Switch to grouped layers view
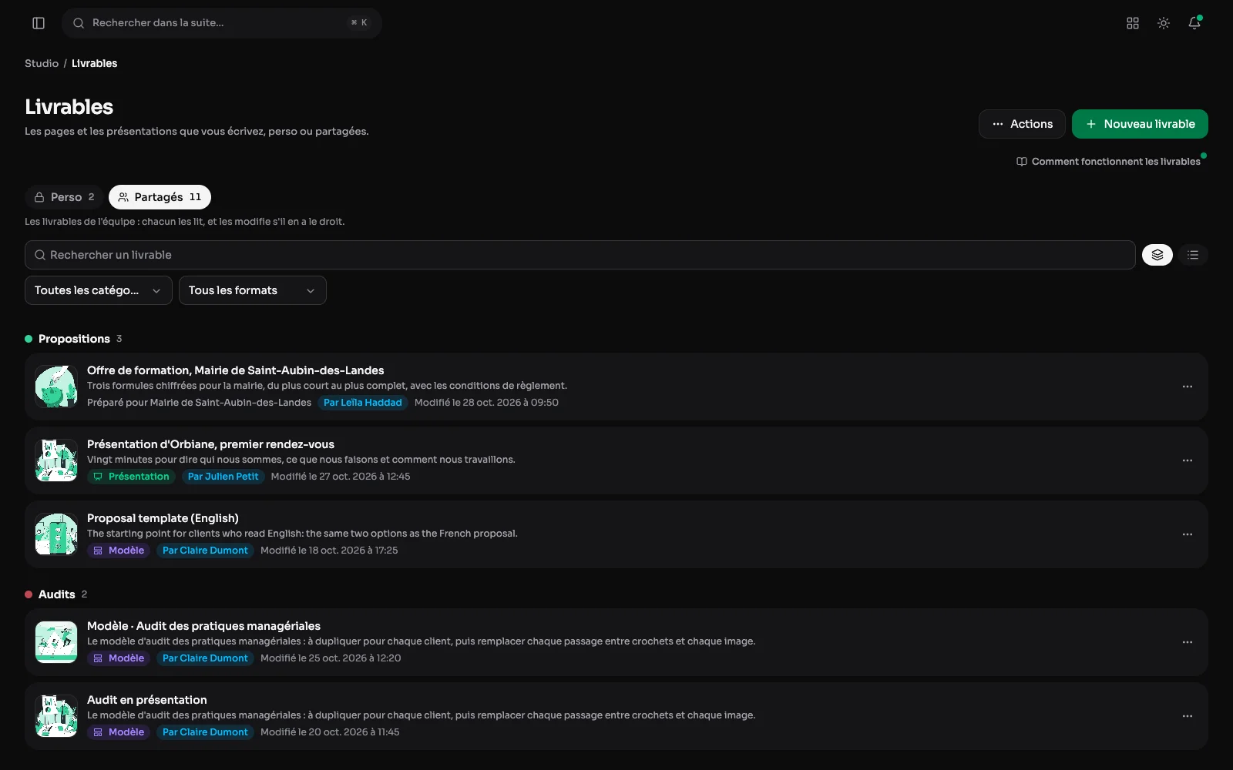Image resolution: width=1233 pixels, height=770 pixels. click(x=1157, y=255)
